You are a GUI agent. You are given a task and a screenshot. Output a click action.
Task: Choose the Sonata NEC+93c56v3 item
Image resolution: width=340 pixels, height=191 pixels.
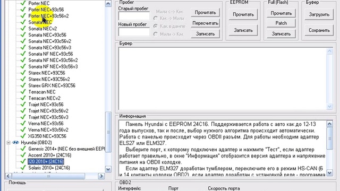click(x=49, y=48)
